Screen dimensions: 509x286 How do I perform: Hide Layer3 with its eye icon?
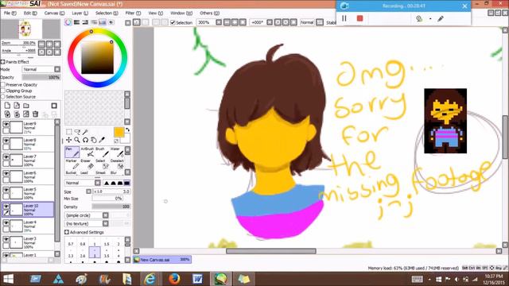click(x=6, y=239)
